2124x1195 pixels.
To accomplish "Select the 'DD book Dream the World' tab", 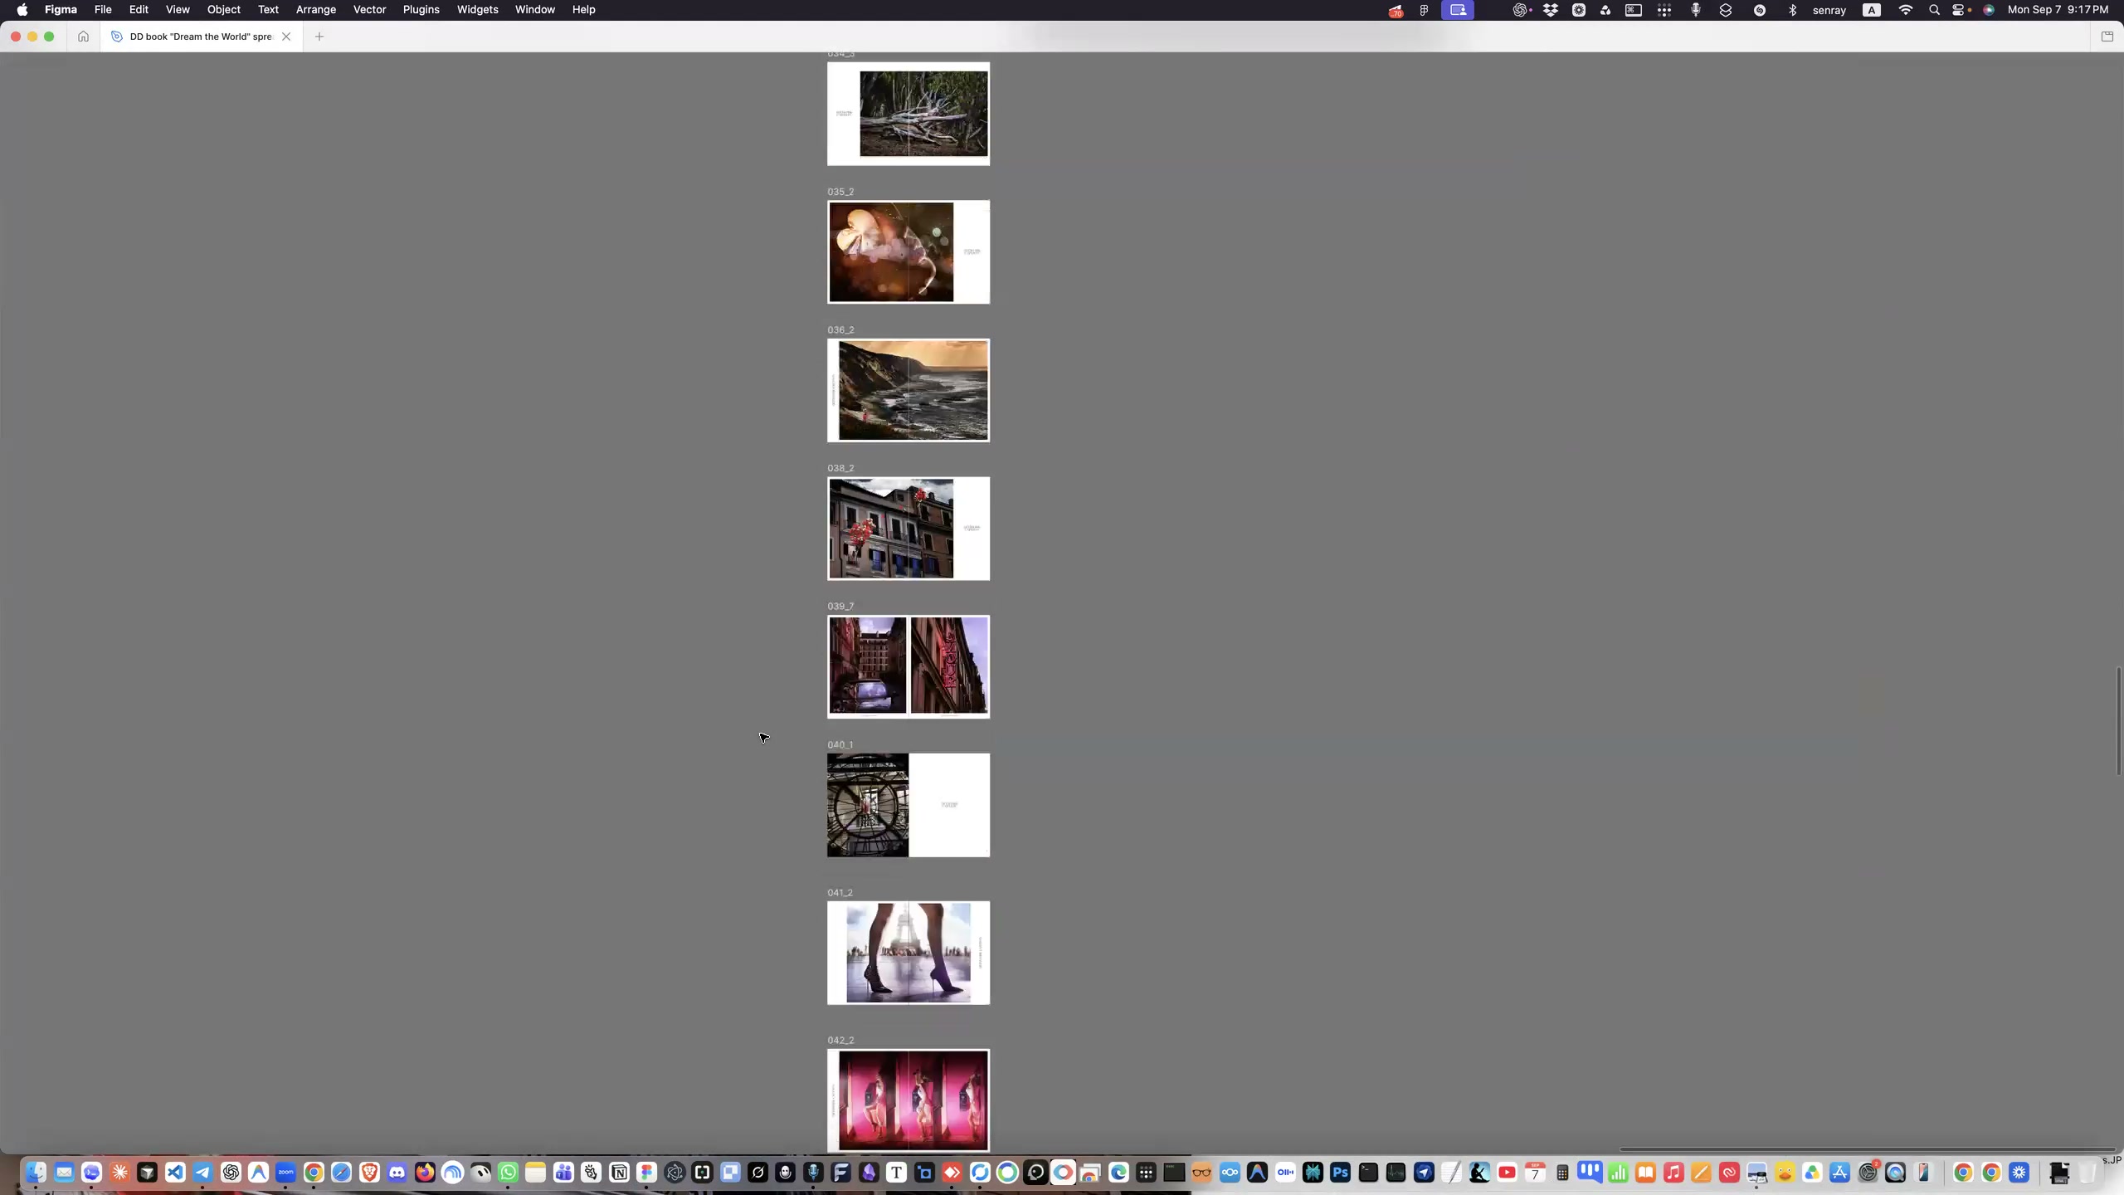I will 201,37.
